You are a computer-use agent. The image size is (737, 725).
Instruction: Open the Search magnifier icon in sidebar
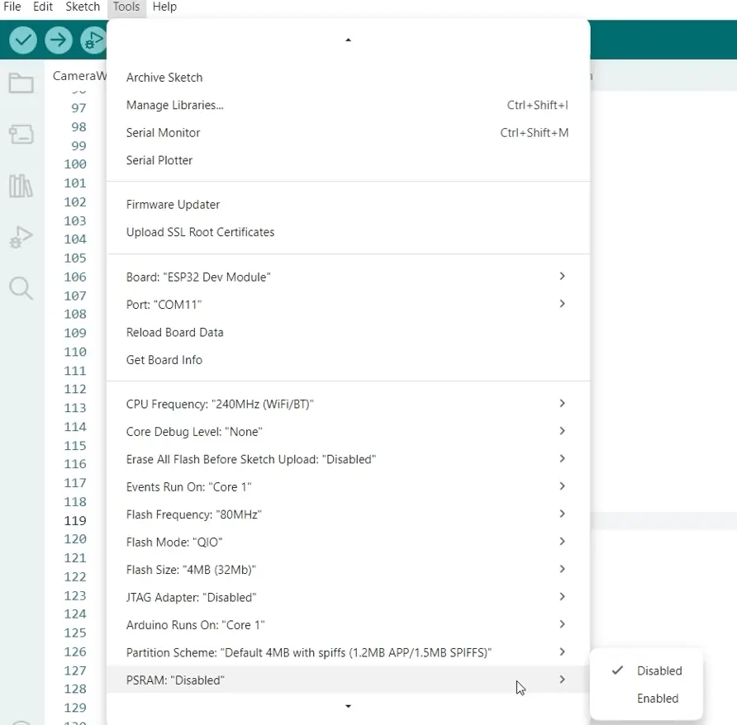click(22, 288)
